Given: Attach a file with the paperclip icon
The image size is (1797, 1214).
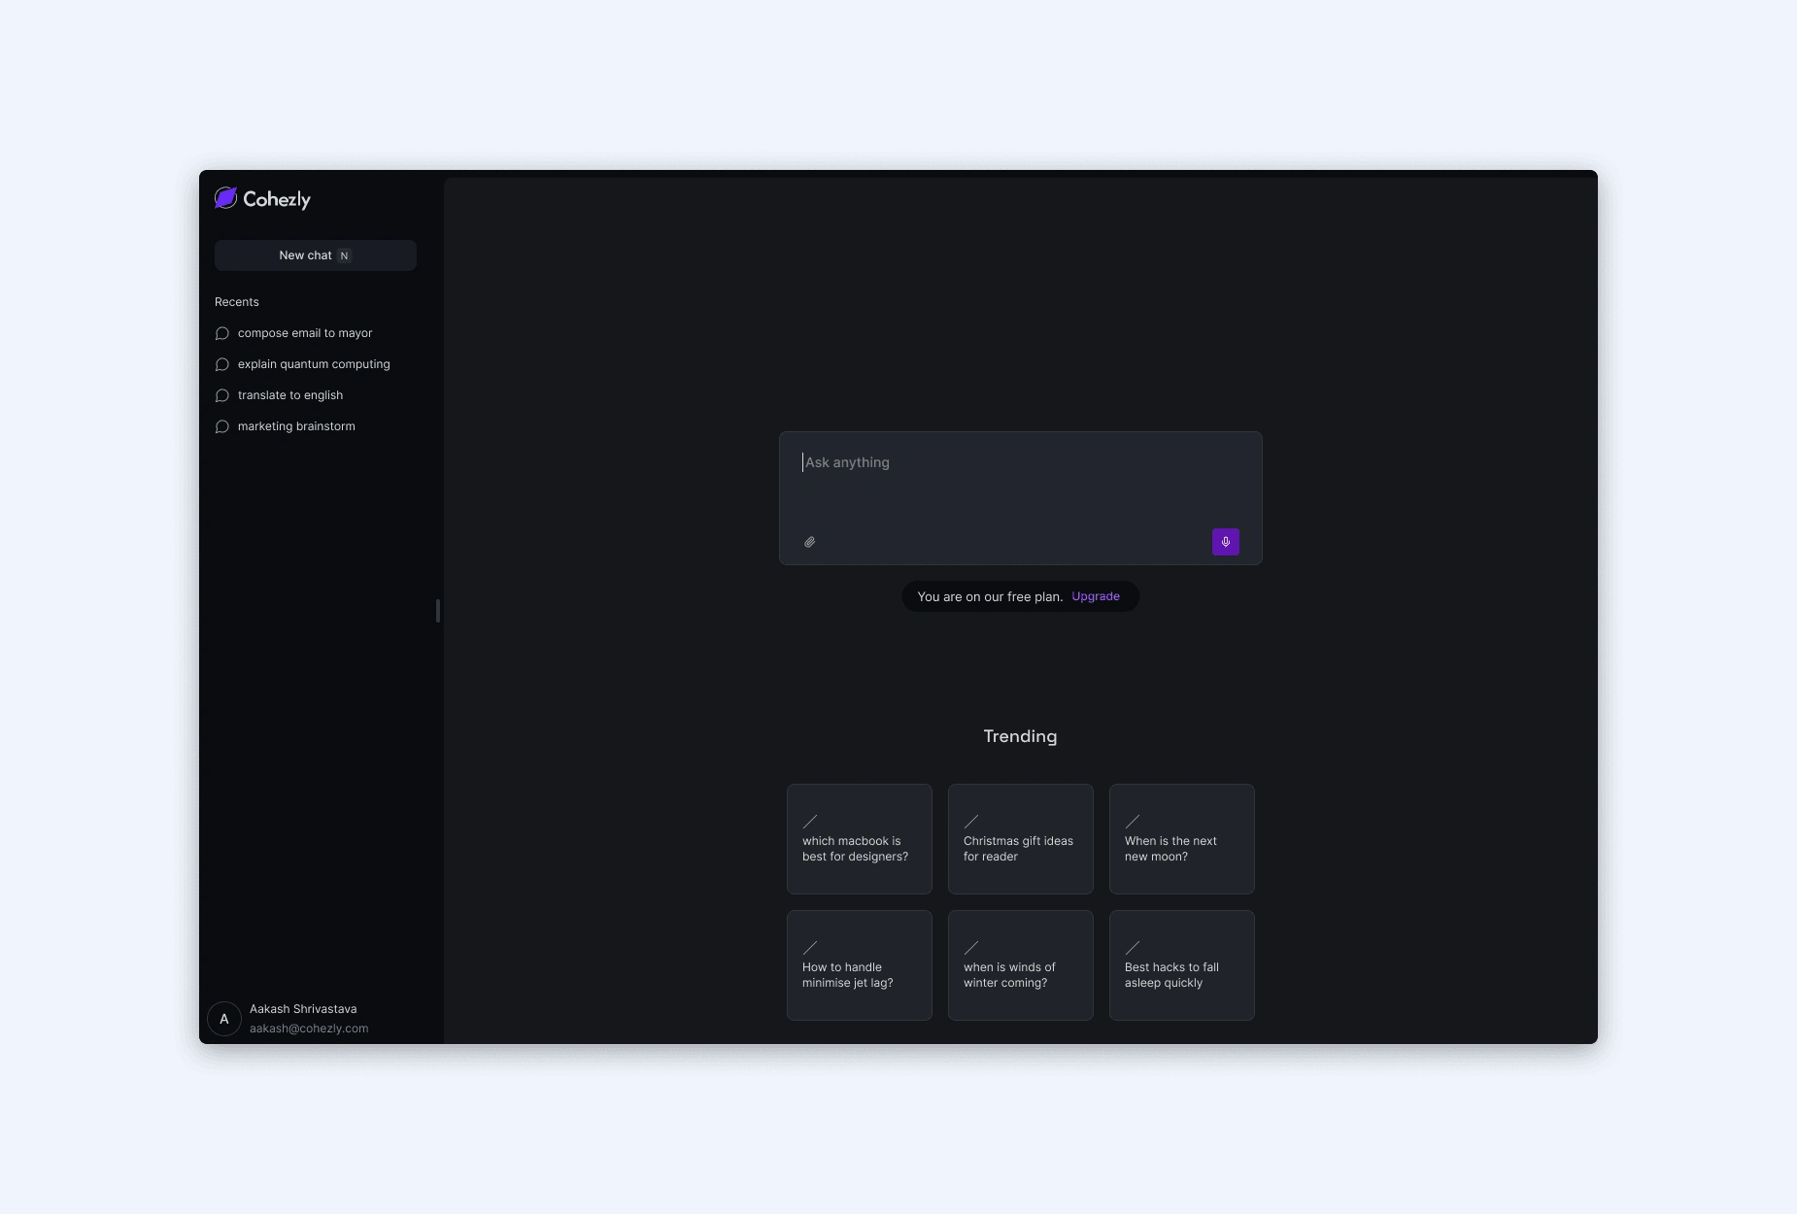Looking at the screenshot, I should click(810, 542).
